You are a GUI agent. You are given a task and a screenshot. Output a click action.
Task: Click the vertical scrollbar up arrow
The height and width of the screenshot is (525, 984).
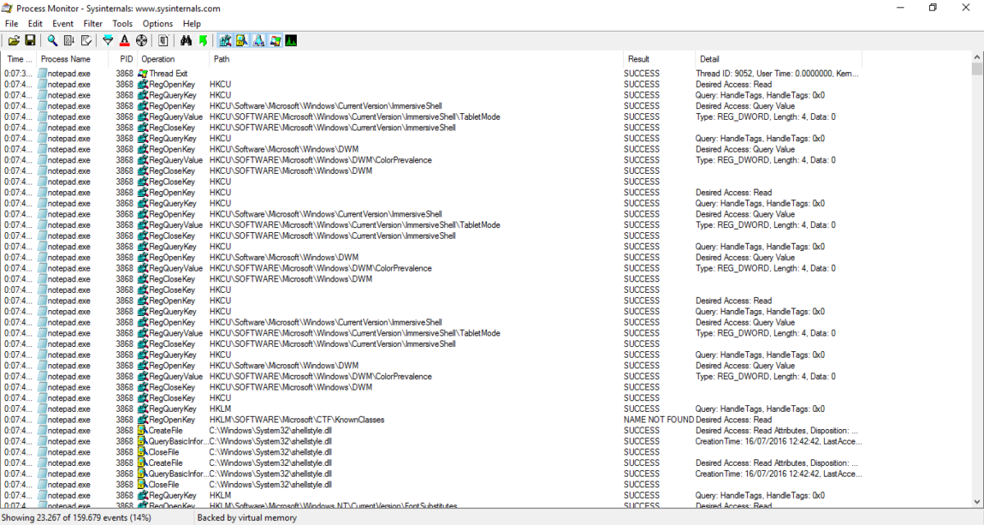click(977, 56)
